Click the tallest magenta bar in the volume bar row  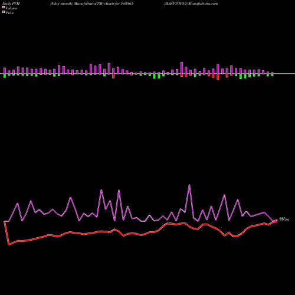(182, 68)
